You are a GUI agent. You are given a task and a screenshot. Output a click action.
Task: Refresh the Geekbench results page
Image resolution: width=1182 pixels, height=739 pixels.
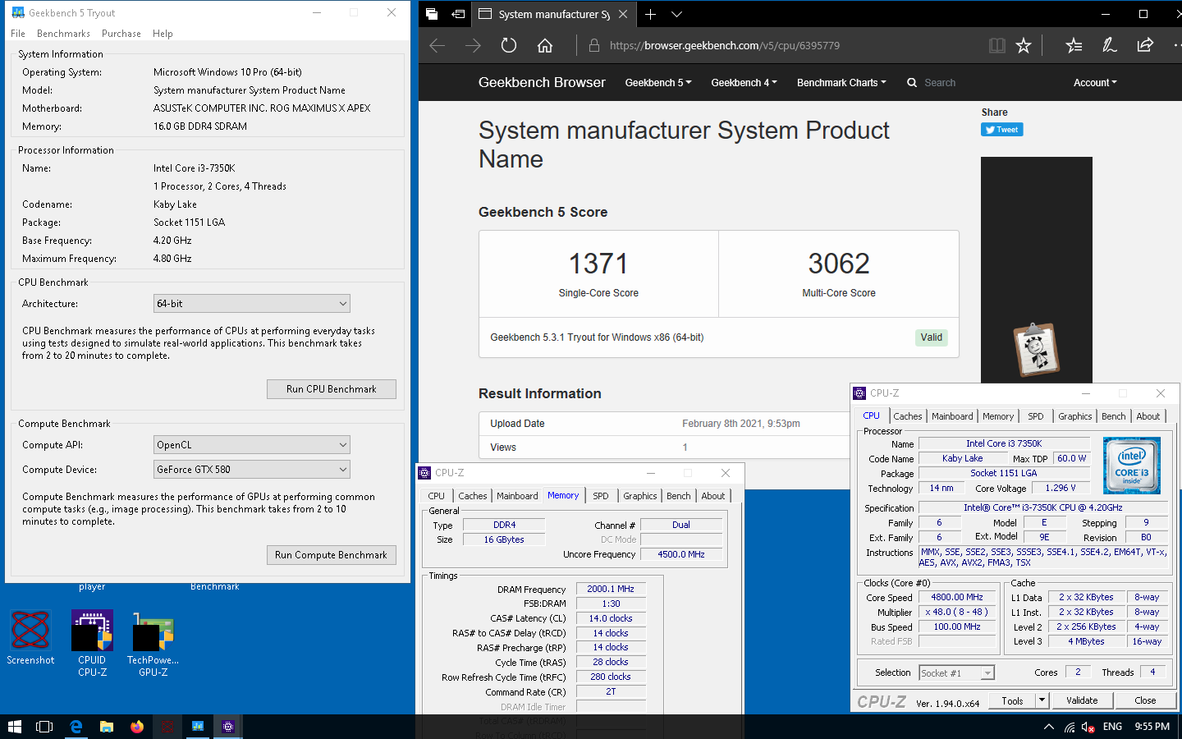click(x=509, y=46)
